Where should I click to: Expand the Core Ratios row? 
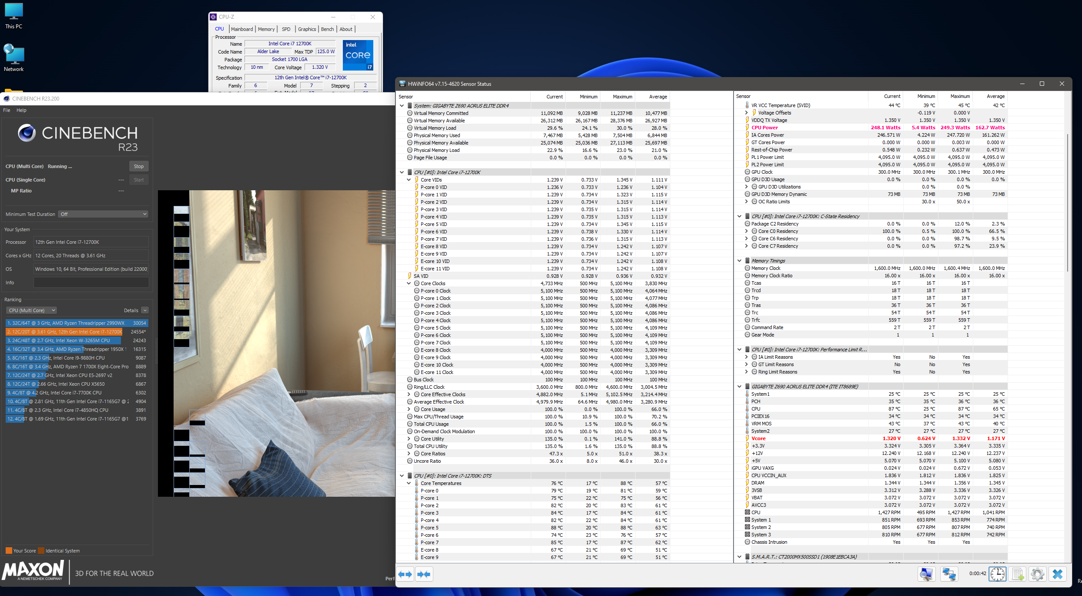click(x=409, y=454)
